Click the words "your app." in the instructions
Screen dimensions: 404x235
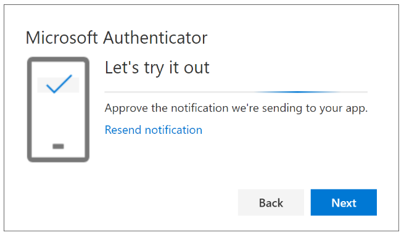click(x=344, y=109)
